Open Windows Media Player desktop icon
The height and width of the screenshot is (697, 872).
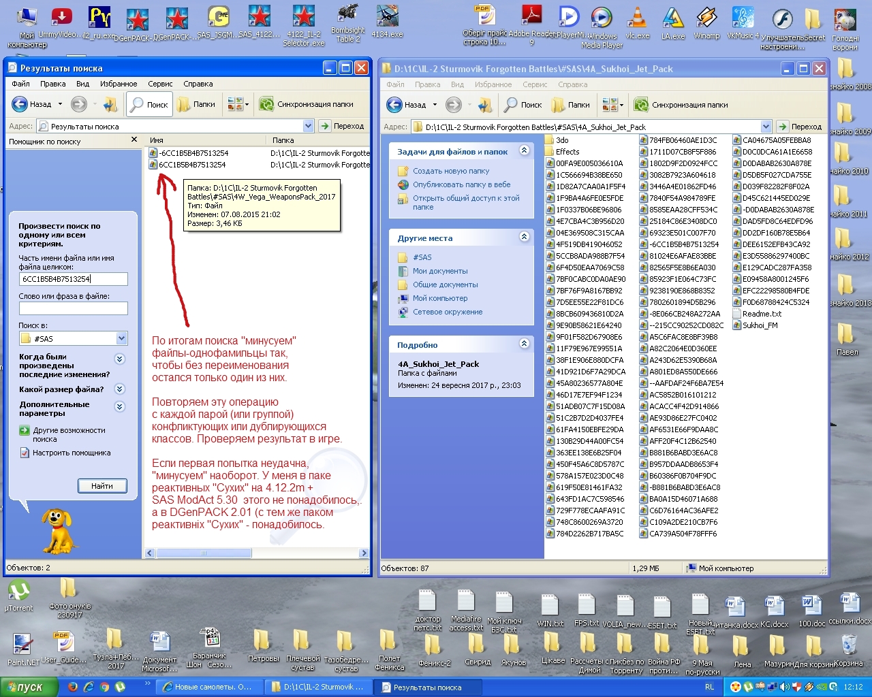602,27
